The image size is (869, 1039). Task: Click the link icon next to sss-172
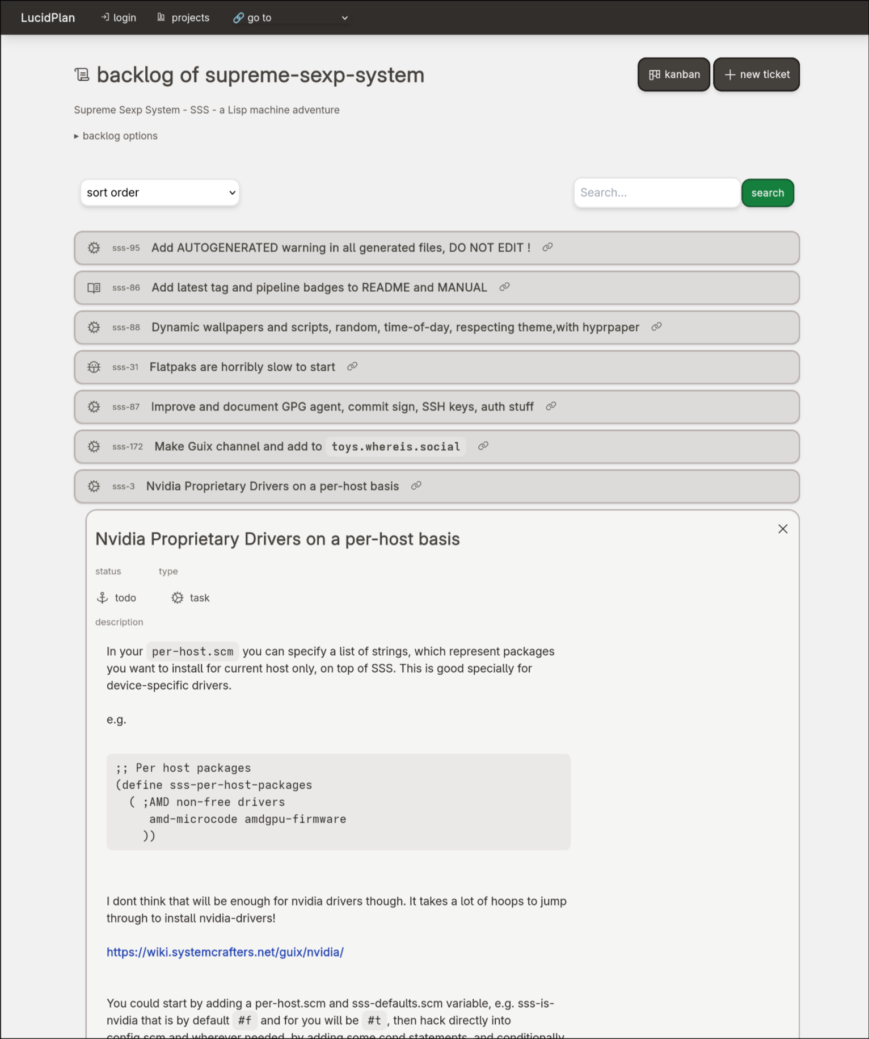coord(483,446)
